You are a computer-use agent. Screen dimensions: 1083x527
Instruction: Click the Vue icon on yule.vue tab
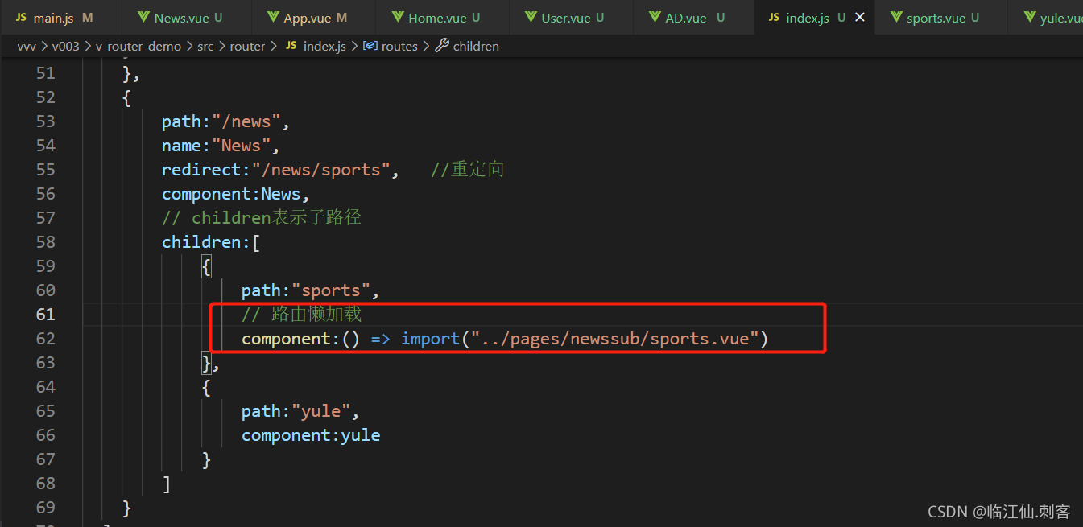(x=1029, y=18)
